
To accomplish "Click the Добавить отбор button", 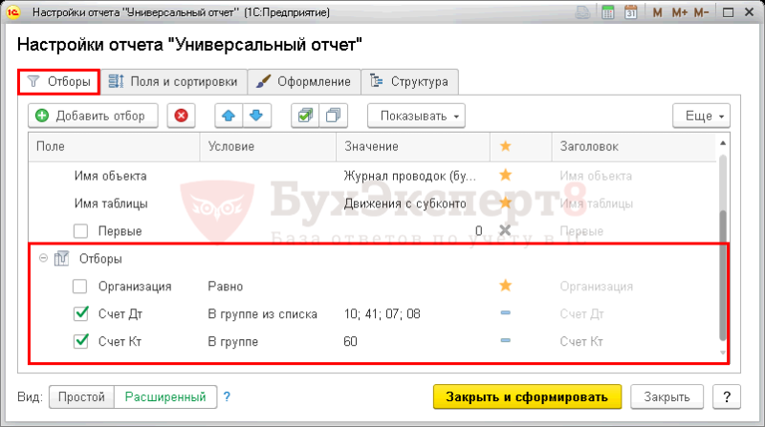I will tap(93, 116).
